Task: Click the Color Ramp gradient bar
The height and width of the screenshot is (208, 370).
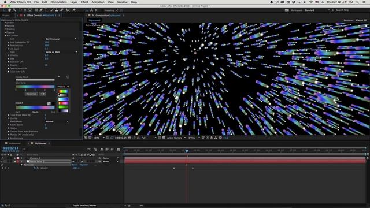Action: pos(35,87)
